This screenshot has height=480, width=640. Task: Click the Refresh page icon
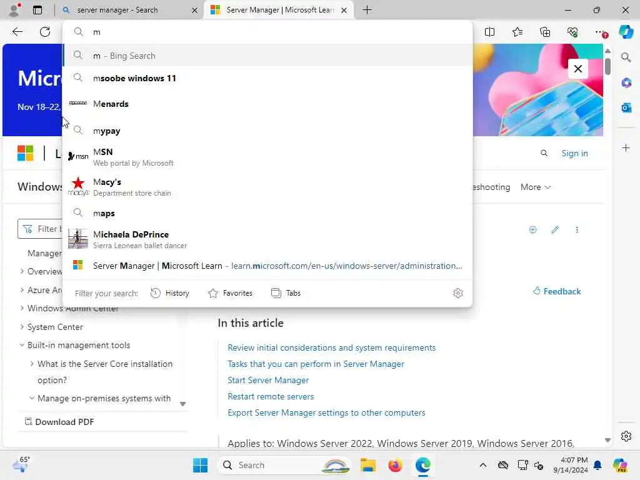pyautogui.click(x=45, y=32)
